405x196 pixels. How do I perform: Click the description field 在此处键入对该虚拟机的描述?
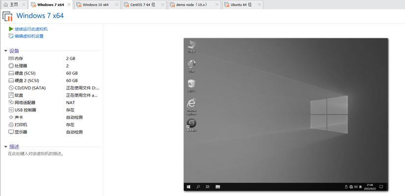coord(36,154)
